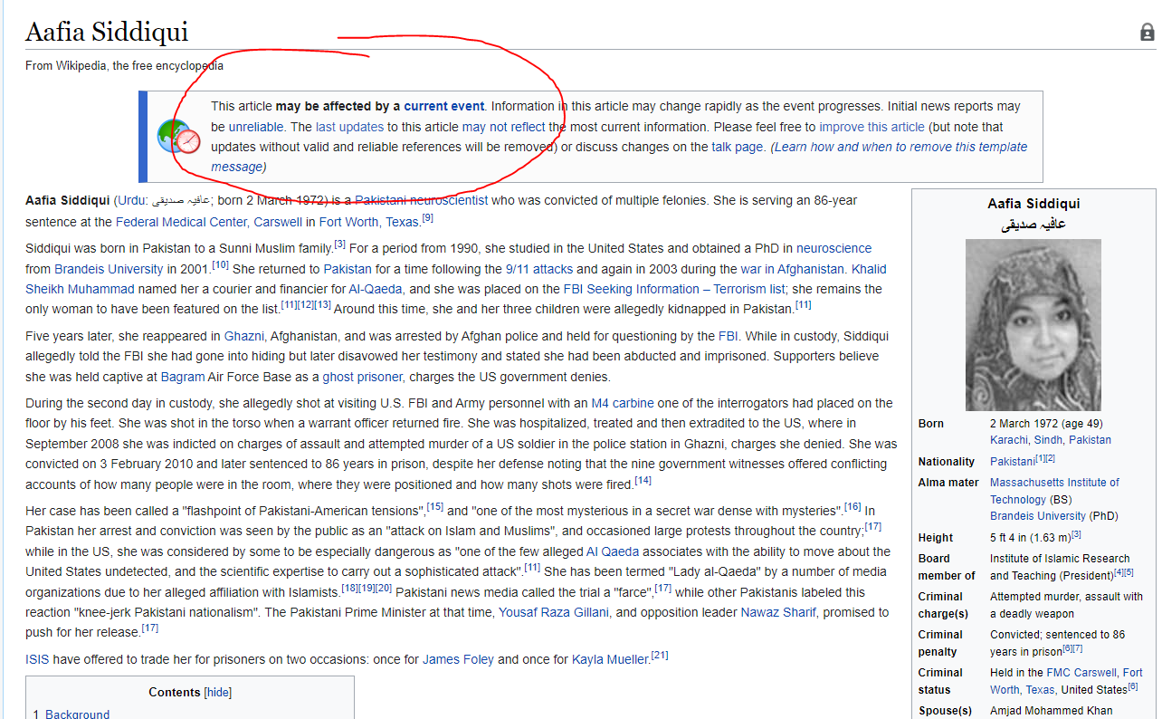Click the 'Spouse(s)' infobox label
This screenshot has height=719, width=1162.
(x=945, y=711)
